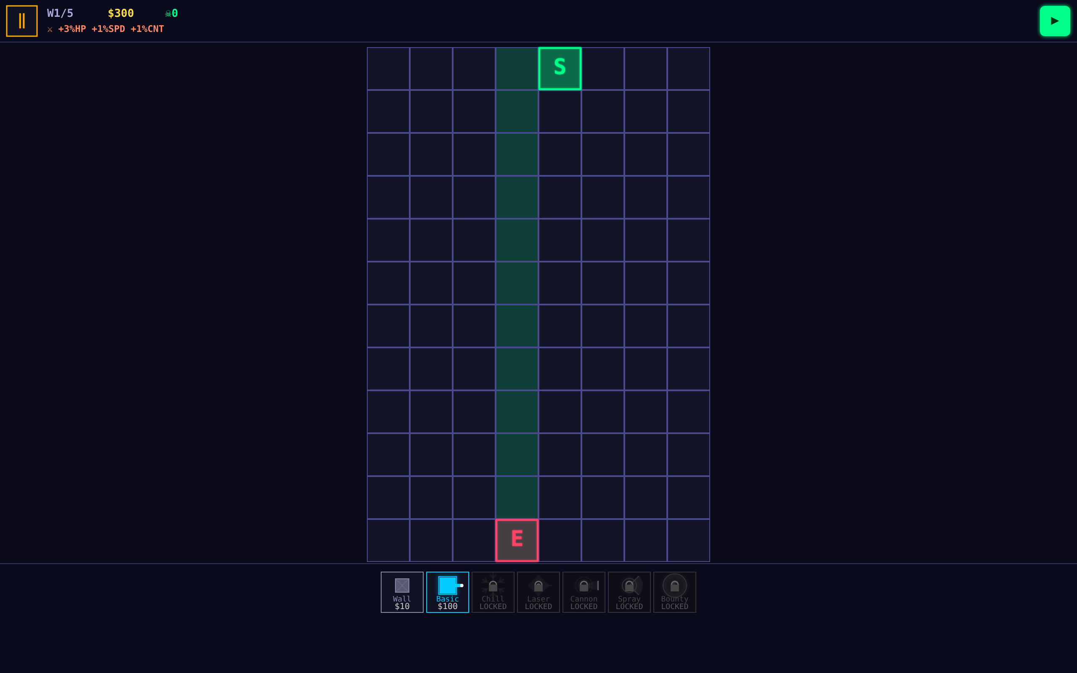
Task: Click the +1%CNT modifier label
Action: 147,29
